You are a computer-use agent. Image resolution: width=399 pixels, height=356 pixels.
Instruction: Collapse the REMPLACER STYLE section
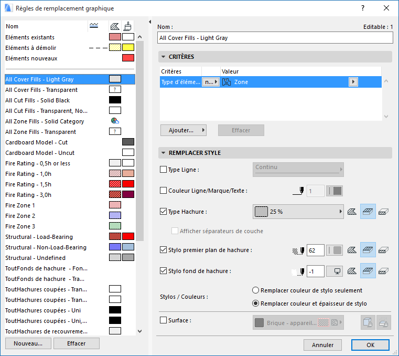(164, 153)
